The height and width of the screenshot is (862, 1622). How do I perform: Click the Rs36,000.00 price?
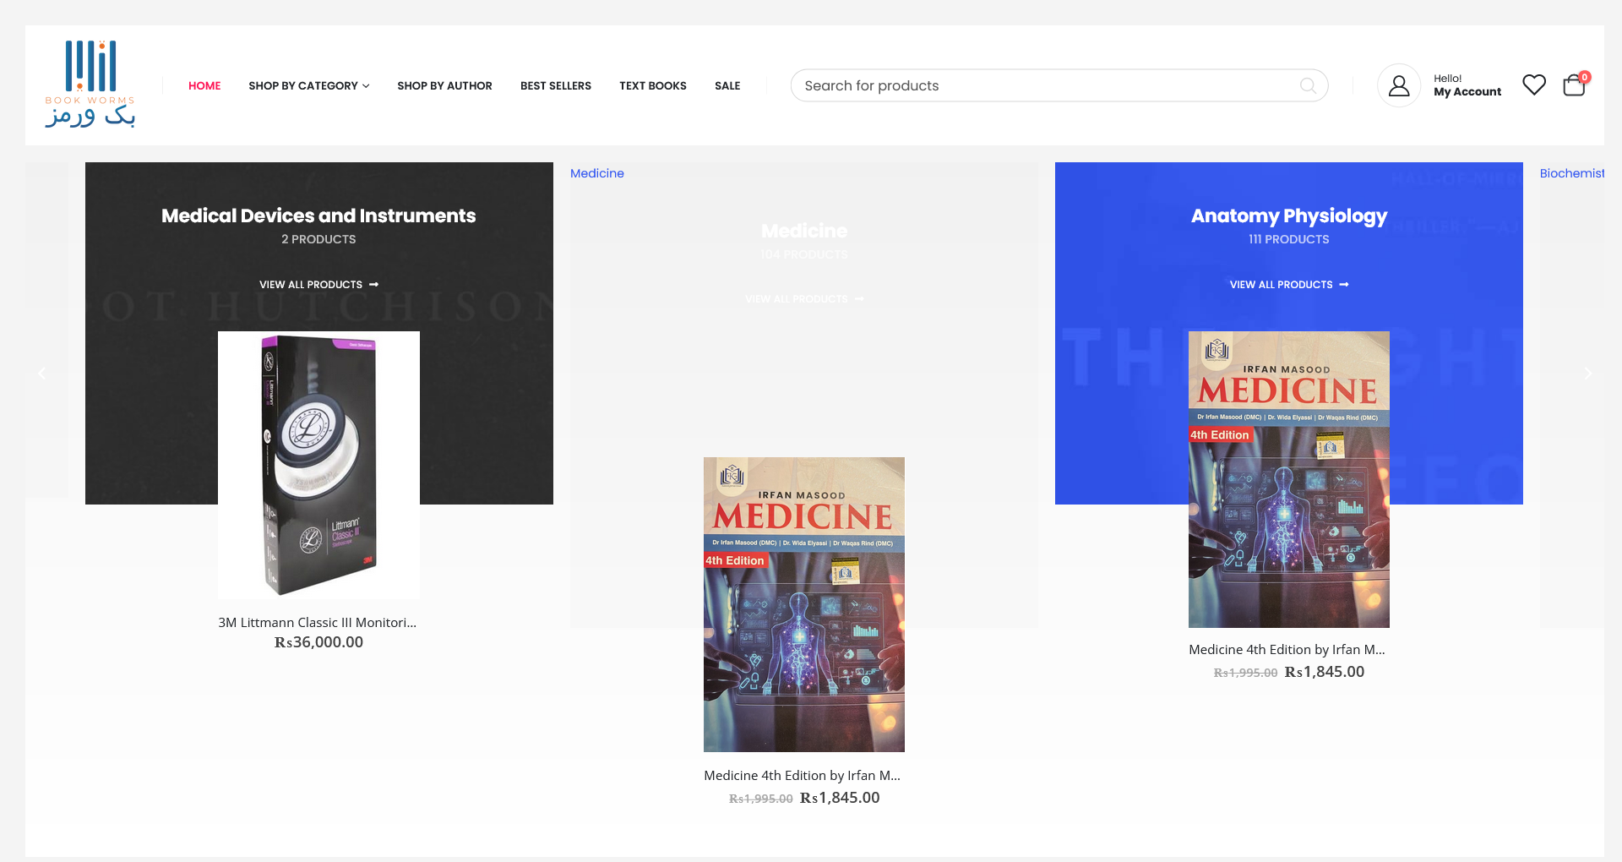click(x=318, y=642)
